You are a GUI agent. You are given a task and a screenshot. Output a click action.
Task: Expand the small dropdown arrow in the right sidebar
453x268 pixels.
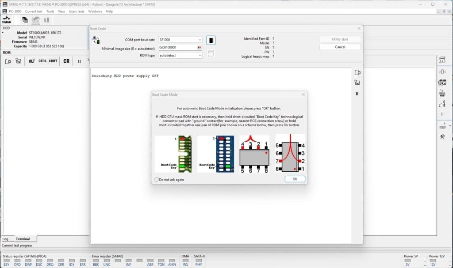tap(450, 126)
